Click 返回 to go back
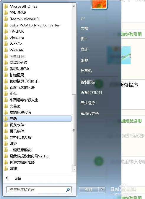Image resolution: width=145 pixels, height=199 pixels. pos(18,178)
